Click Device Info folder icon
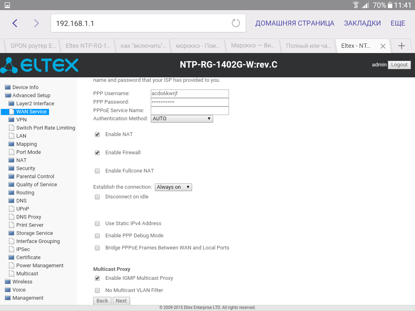Image resolution: width=415 pixels, height=311 pixels. pyautogui.click(x=8, y=87)
